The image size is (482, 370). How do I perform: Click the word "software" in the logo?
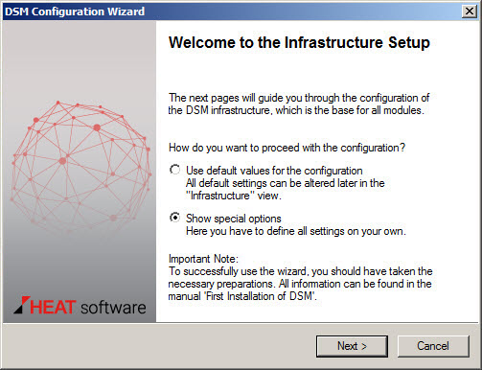(x=113, y=308)
